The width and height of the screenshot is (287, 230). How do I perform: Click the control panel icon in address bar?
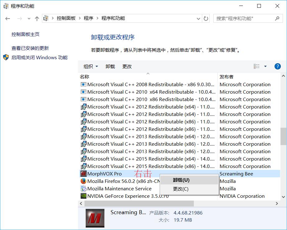click(46, 18)
